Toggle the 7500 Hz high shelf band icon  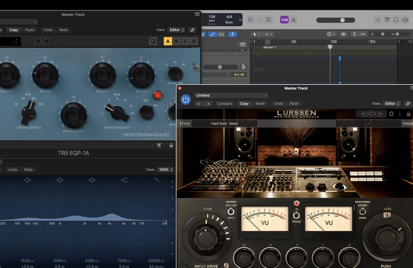coord(124,180)
